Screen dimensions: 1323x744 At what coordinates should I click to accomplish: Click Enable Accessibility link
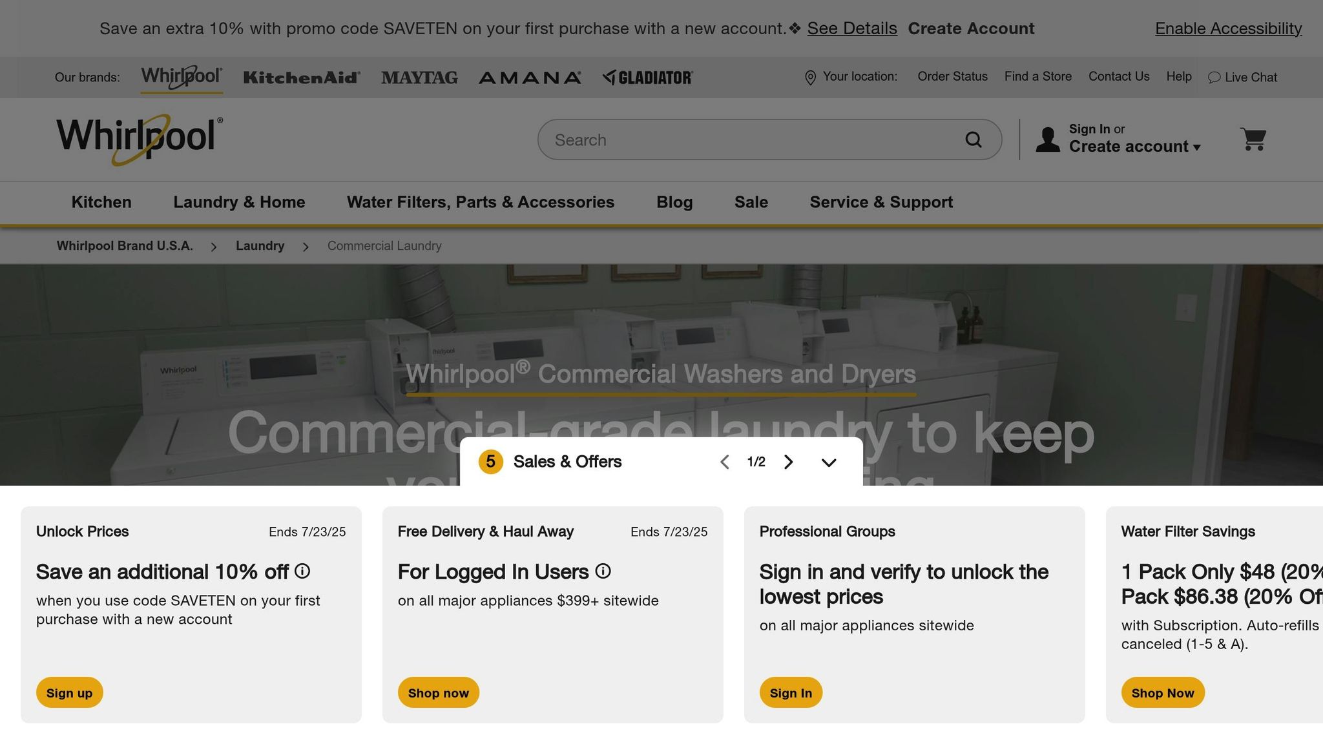coord(1228,28)
